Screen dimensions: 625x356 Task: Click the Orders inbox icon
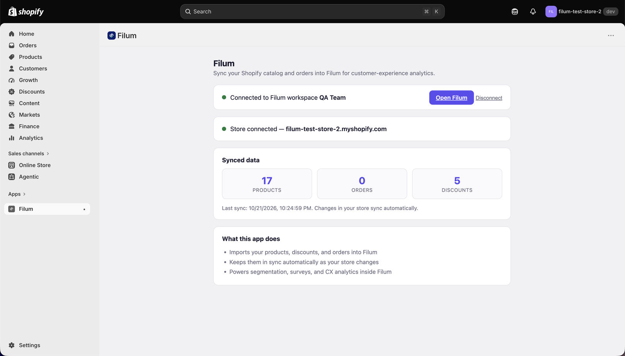[x=12, y=45]
